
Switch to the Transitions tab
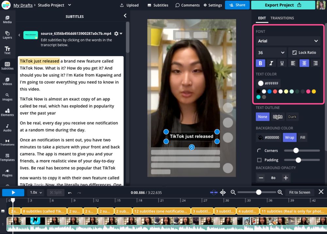(x=282, y=18)
